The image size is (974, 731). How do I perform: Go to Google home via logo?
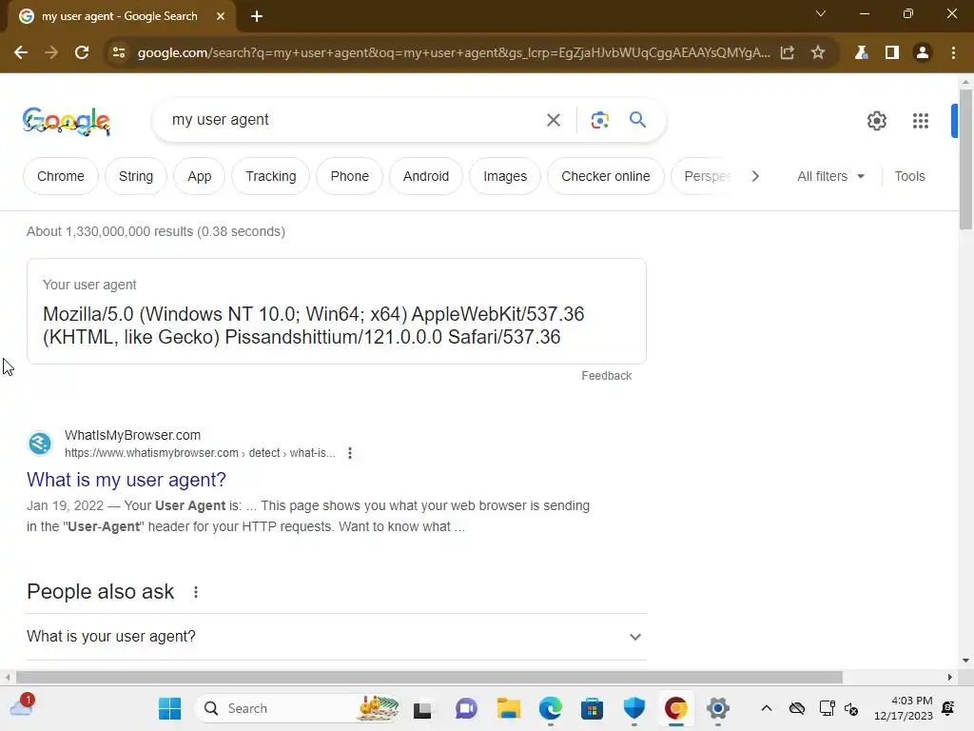pyautogui.click(x=67, y=121)
